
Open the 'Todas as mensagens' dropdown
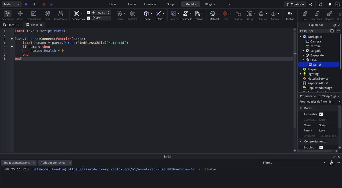pos(19,163)
